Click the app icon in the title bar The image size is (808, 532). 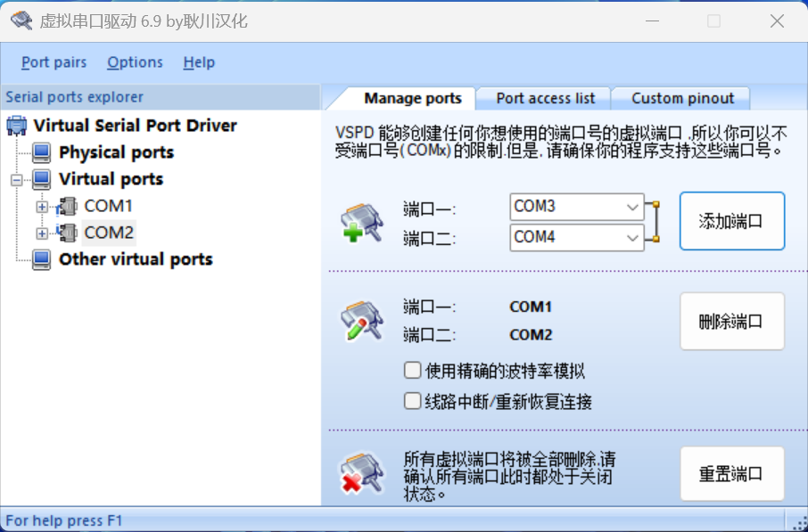[x=21, y=20]
